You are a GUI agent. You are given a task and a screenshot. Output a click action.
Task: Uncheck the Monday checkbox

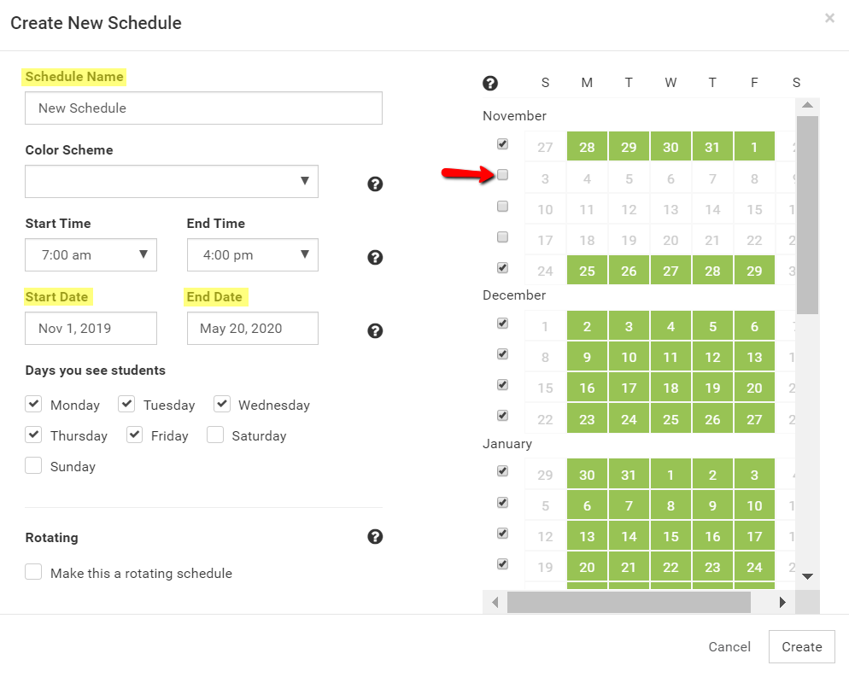click(x=34, y=404)
